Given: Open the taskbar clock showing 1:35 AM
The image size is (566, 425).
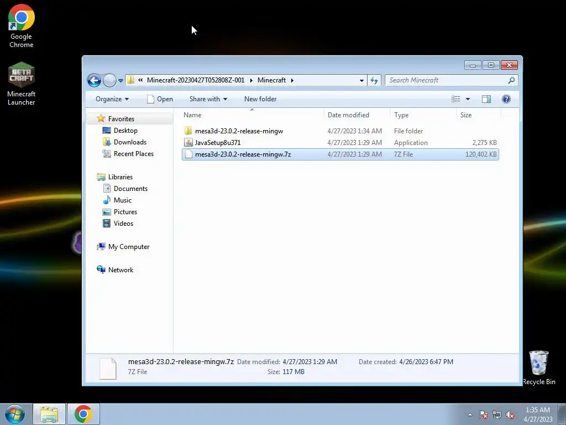Looking at the screenshot, I should [537, 414].
